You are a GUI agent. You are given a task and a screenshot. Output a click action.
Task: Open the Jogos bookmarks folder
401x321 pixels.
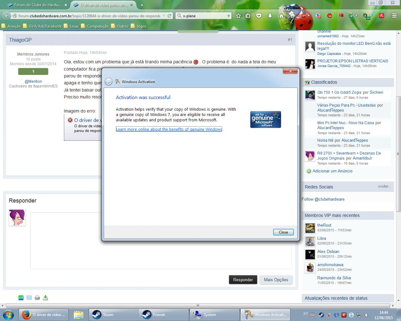click(139, 26)
